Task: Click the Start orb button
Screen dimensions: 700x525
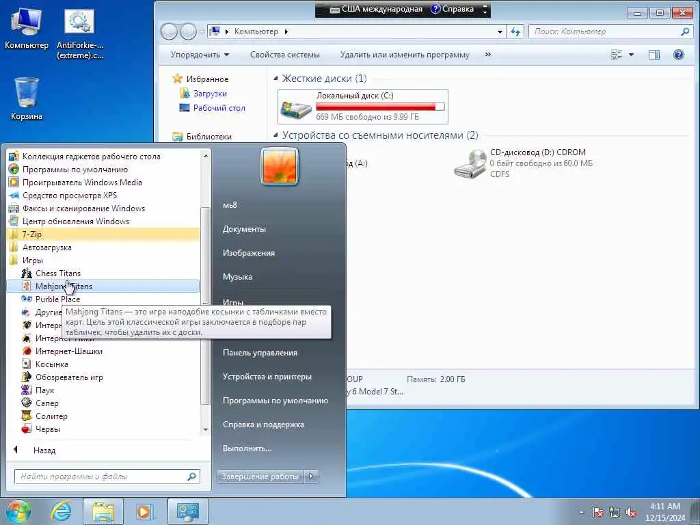Action: point(18,511)
